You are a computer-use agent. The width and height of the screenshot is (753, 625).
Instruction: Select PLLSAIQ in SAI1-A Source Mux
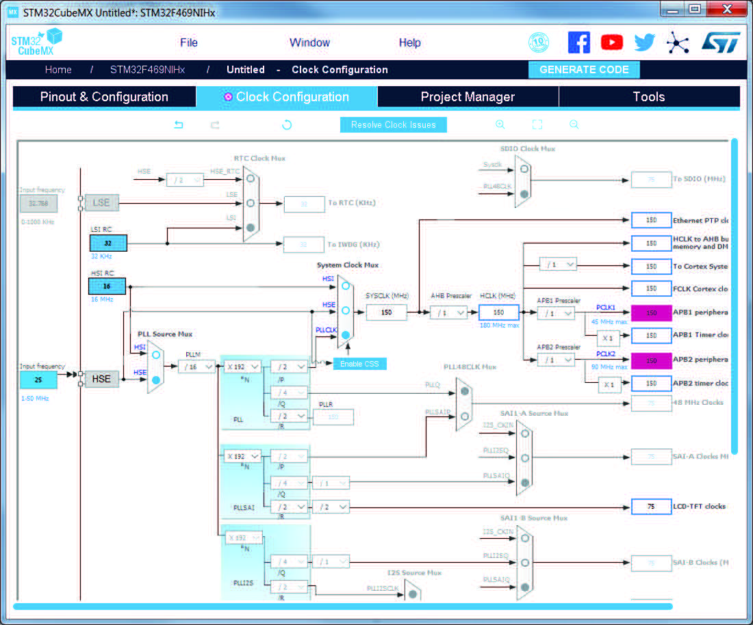click(525, 483)
